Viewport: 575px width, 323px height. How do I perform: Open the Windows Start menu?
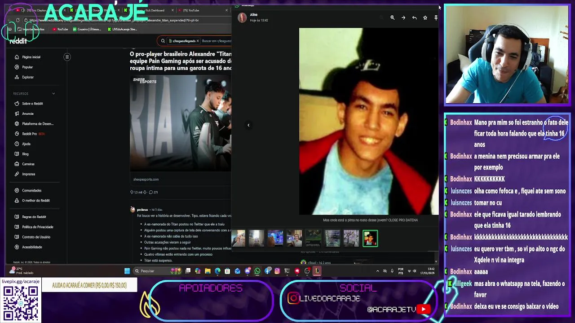127,271
